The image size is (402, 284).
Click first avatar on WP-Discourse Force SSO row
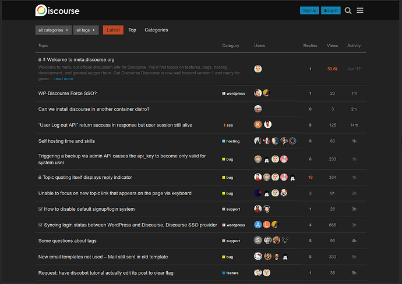point(258,93)
